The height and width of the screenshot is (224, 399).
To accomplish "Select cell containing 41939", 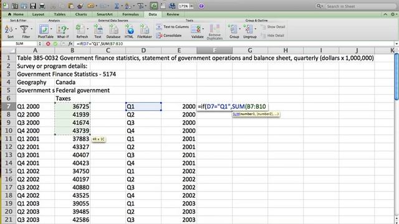I will point(72,114).
